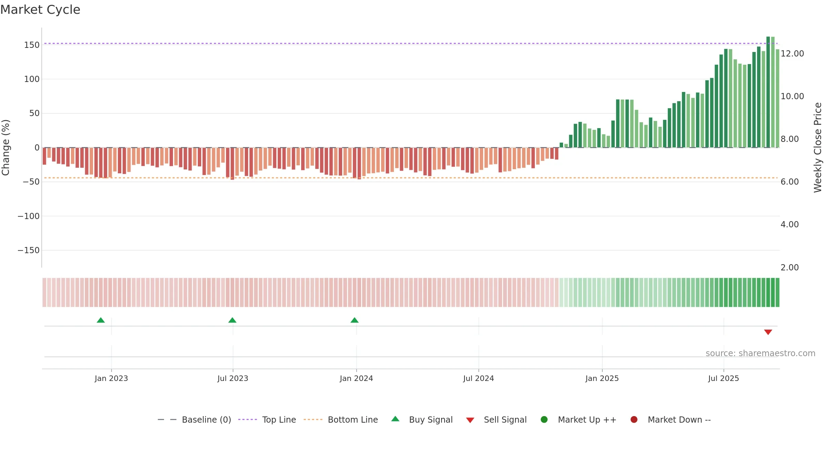Click the purple dotted top line on chart

click(411, 43)
